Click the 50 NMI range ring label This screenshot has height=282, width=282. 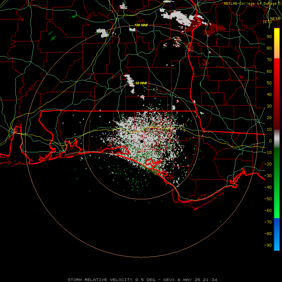(x=141, y=83)
